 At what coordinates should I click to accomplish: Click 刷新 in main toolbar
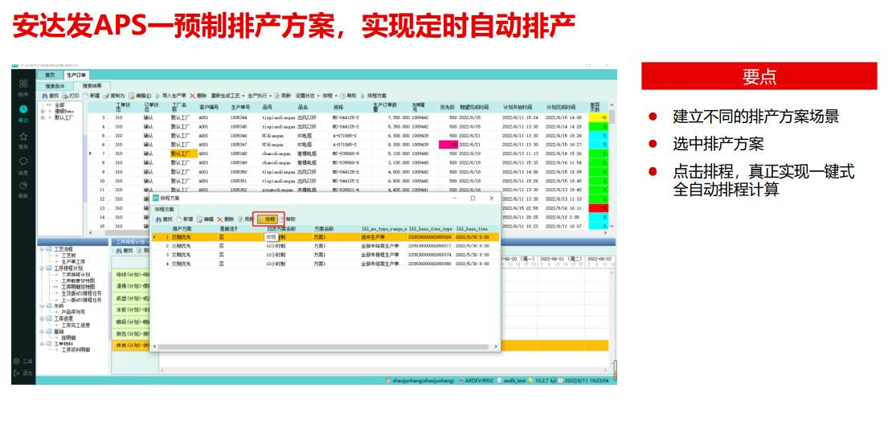tap(282, 96)
